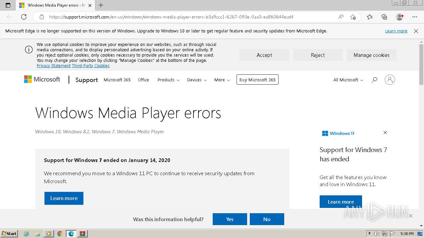Screen dimensions: 424x238
Task: Open the tab actions menu icon
Action: 8,5
